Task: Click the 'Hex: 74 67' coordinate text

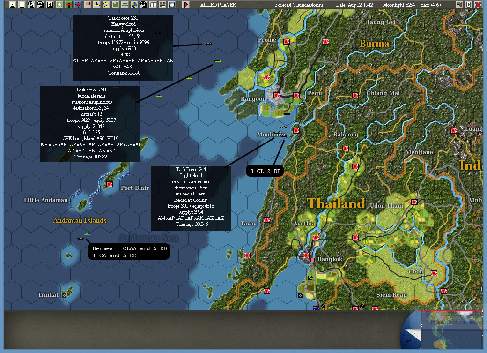Action: [x=431, y=5]
